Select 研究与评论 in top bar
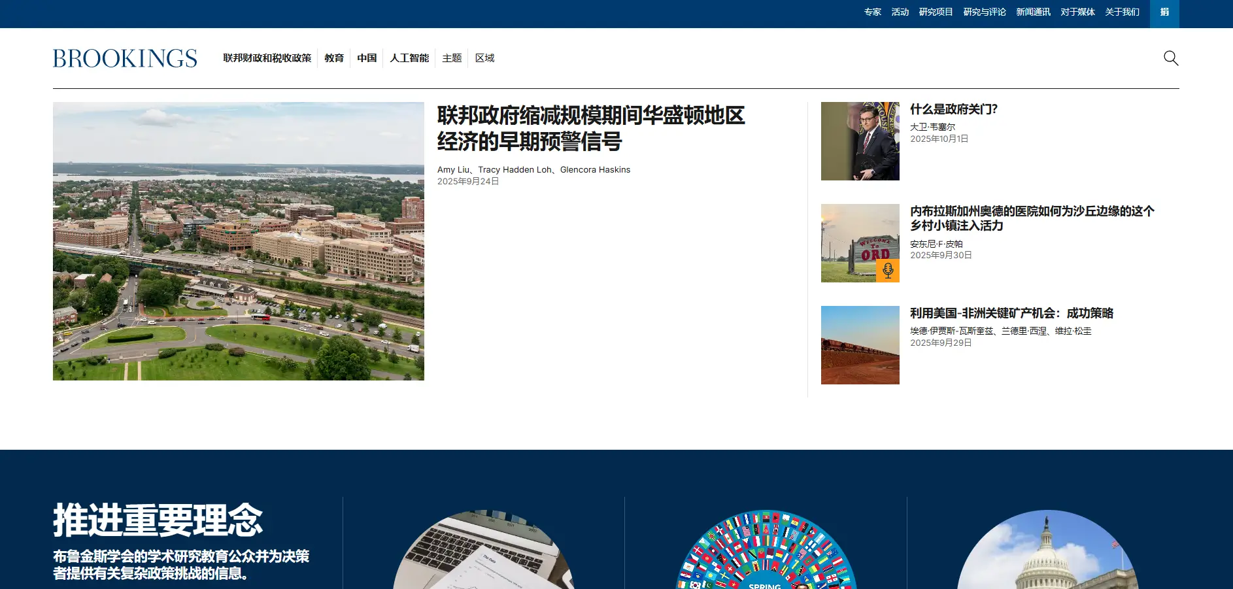Viewport: 1233px width, 589px height. pos(984,12)
